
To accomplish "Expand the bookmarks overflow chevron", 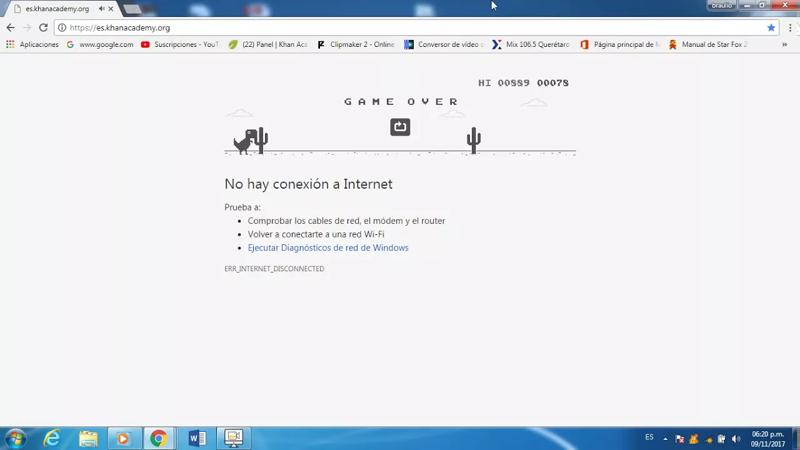I will [x=784, y=44].
